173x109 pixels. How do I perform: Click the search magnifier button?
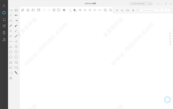150,4
